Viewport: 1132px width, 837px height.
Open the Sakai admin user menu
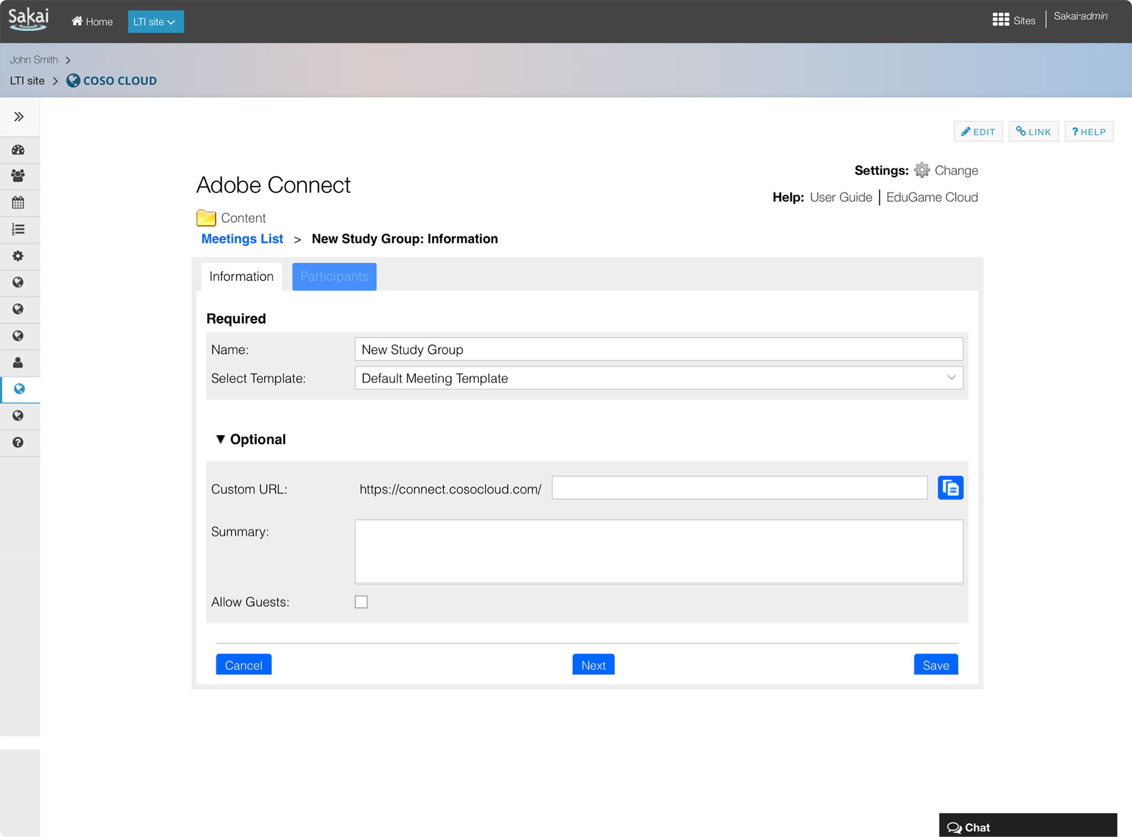click(1080, 16)
